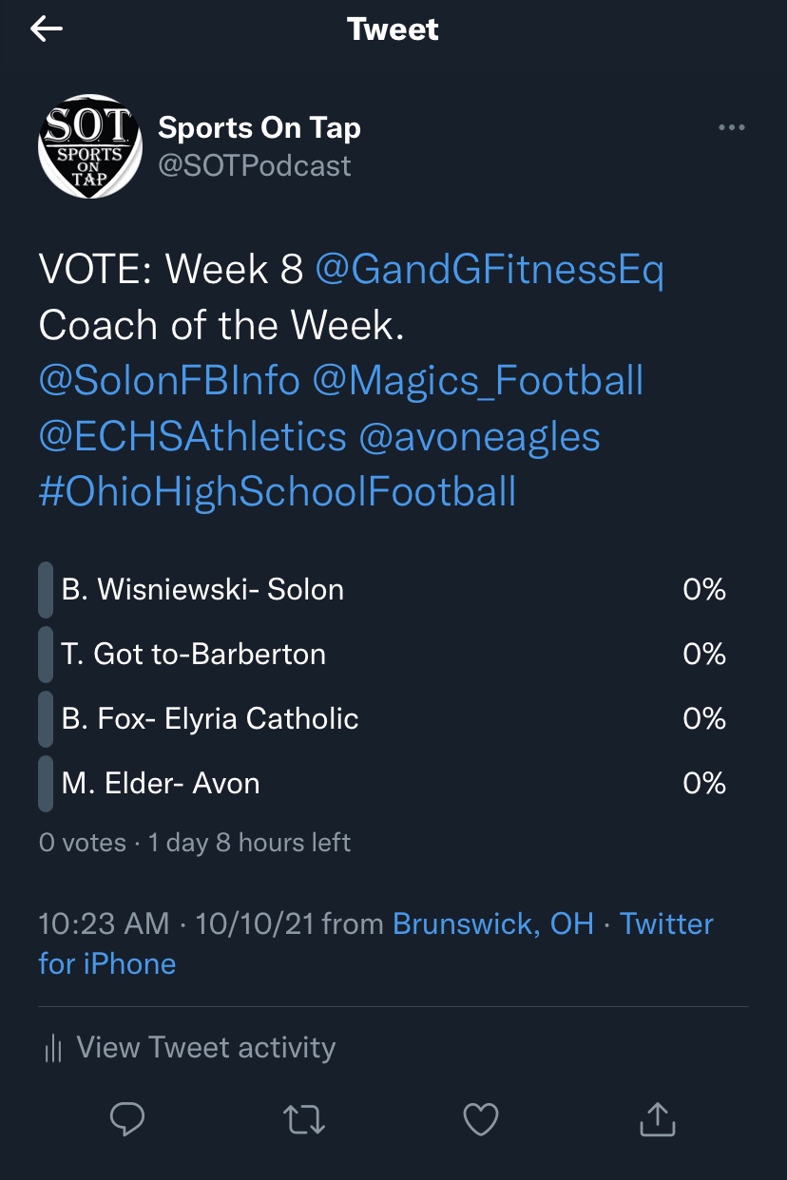Tap the retweet icon

coord(304,1119)
